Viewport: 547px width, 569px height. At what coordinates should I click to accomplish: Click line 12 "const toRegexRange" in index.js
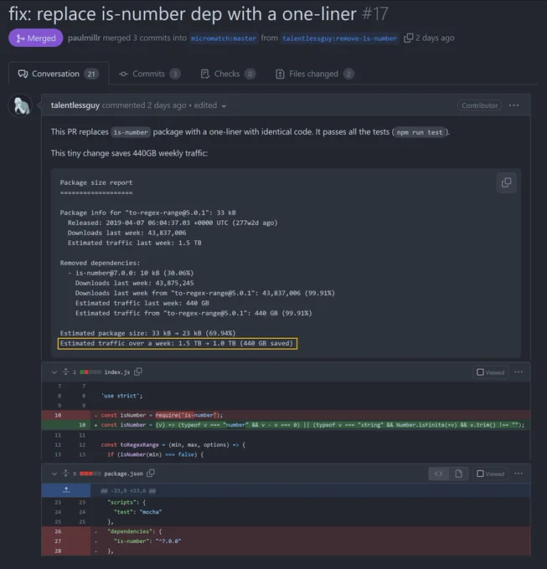click(x=286, y=444)
